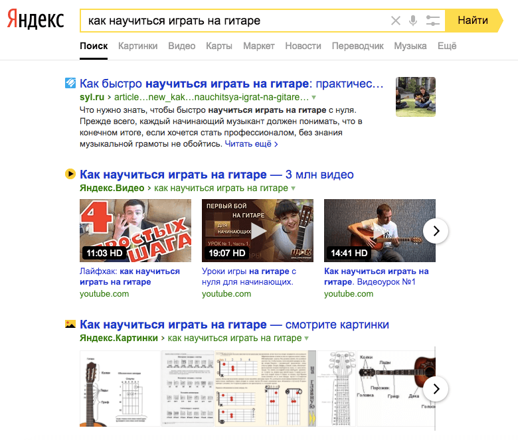
Task: Click the Яндекс logo
Action: (x=36, y=21)
